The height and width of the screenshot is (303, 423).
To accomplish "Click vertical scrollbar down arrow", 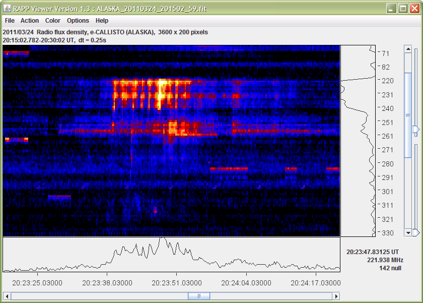I will [408, 233].
